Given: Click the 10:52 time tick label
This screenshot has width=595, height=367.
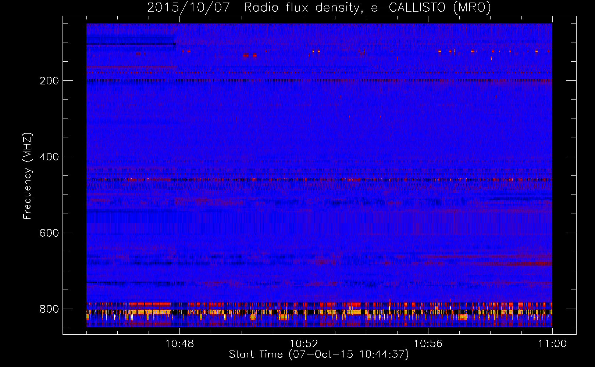Looking at the screenshot, I should click(304, 344).
